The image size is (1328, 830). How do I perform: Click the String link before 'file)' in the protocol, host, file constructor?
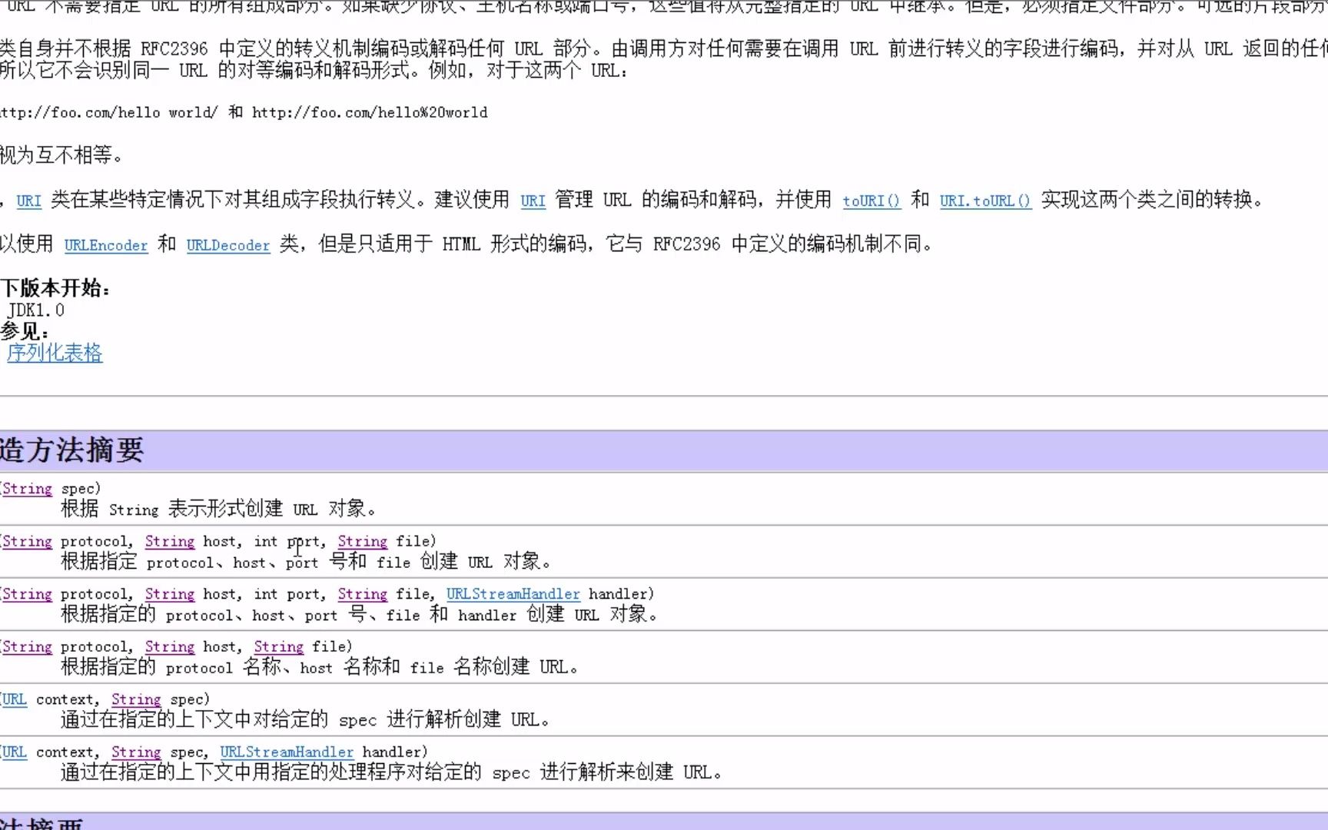pos(278,647)
